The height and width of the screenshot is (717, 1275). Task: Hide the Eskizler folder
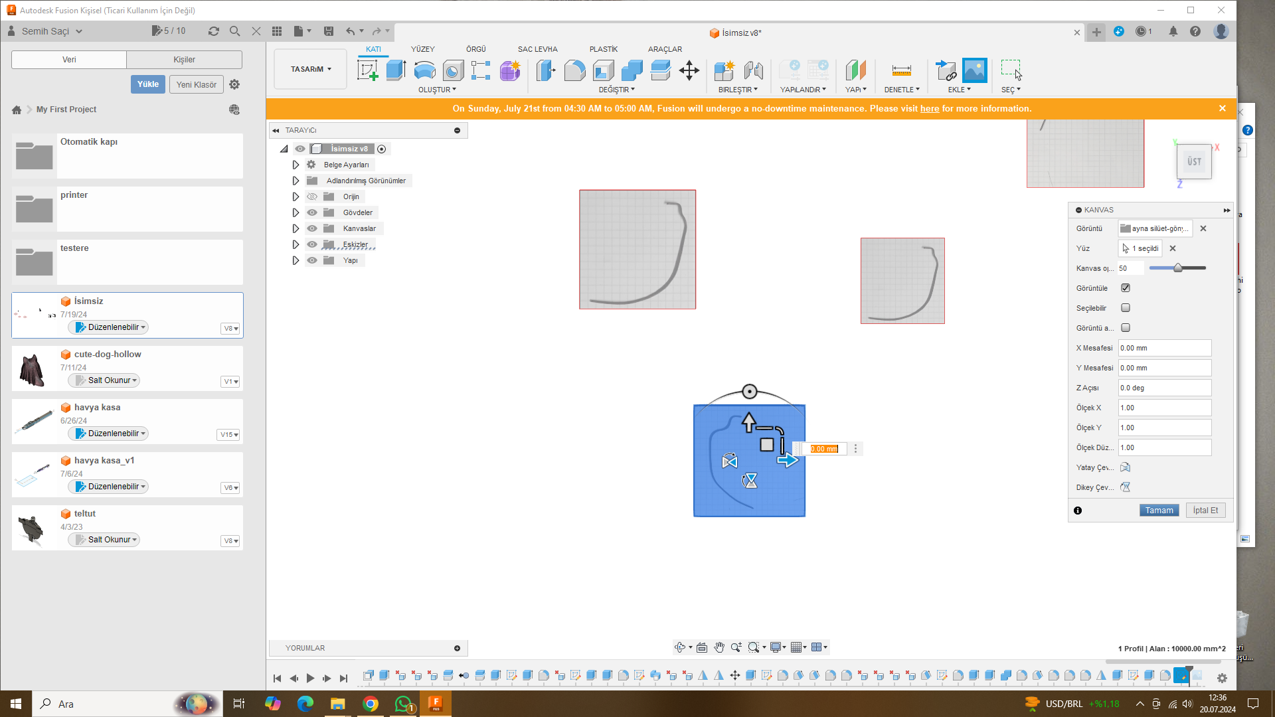click(x=312, y=244)
